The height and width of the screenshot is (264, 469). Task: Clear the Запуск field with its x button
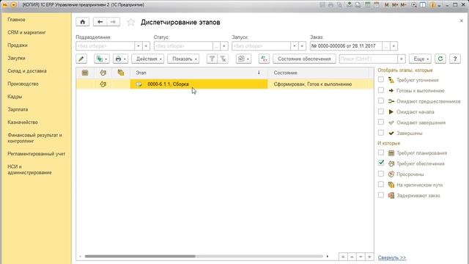click(x=302, y=46)
